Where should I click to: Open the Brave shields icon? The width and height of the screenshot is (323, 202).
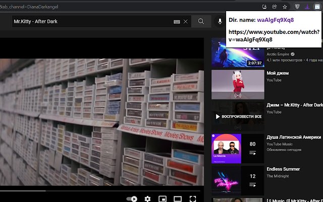click(297, 7)
